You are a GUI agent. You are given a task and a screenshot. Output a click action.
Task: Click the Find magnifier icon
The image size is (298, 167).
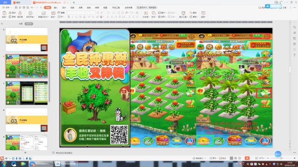point(191,13)
